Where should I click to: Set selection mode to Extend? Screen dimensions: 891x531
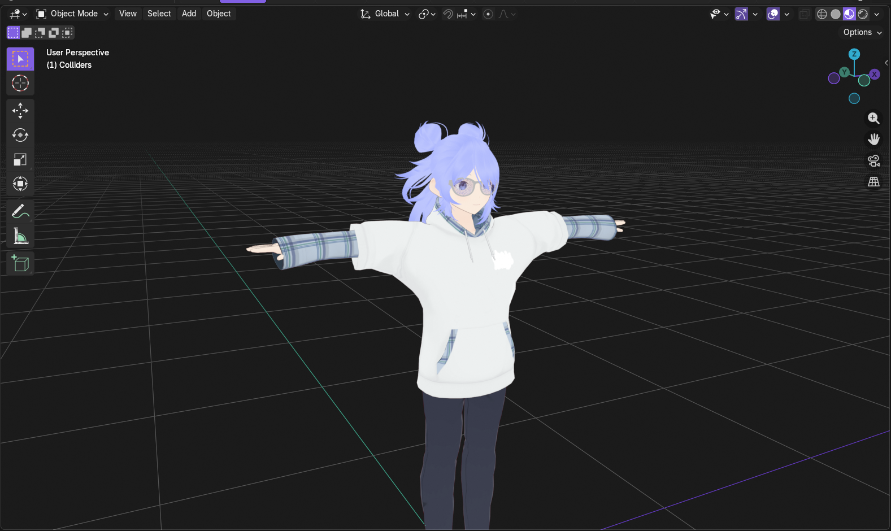27,33
